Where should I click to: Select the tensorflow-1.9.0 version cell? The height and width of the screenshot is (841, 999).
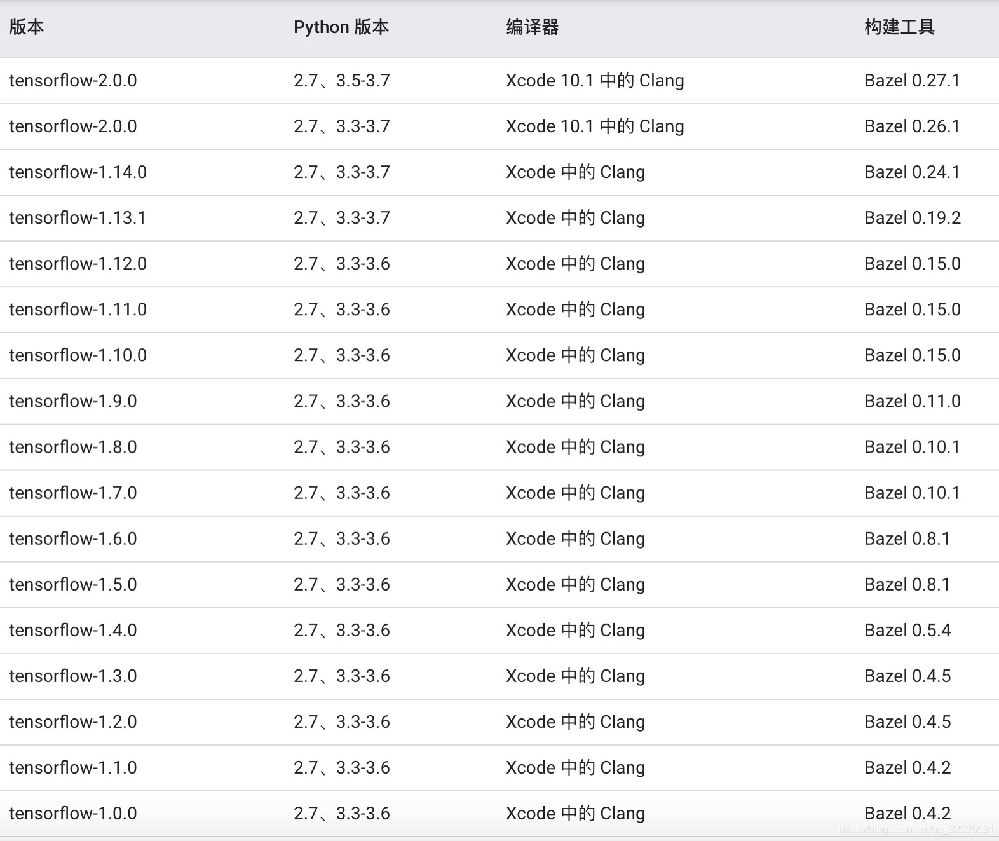coord(73,401)
